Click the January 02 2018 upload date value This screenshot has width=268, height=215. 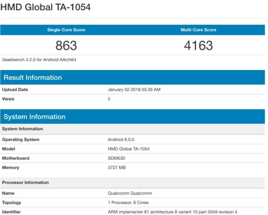point(134,90)
